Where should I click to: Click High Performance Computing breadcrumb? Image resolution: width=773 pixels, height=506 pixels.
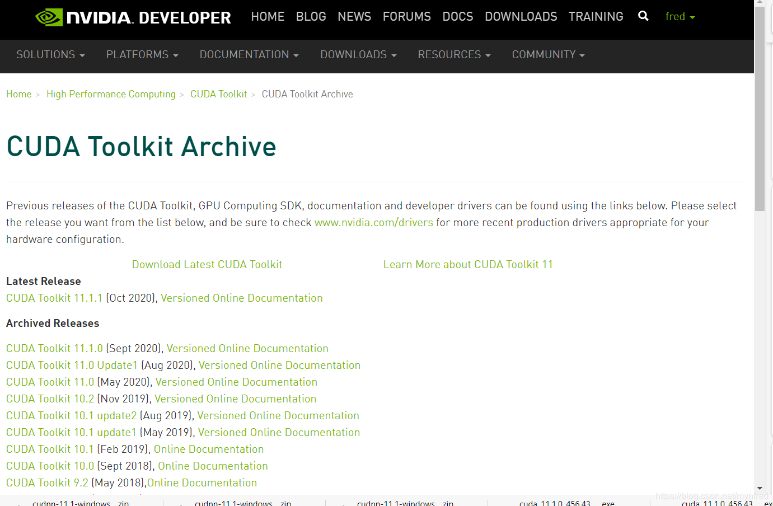pyautogui.click(x=111, y=94)
